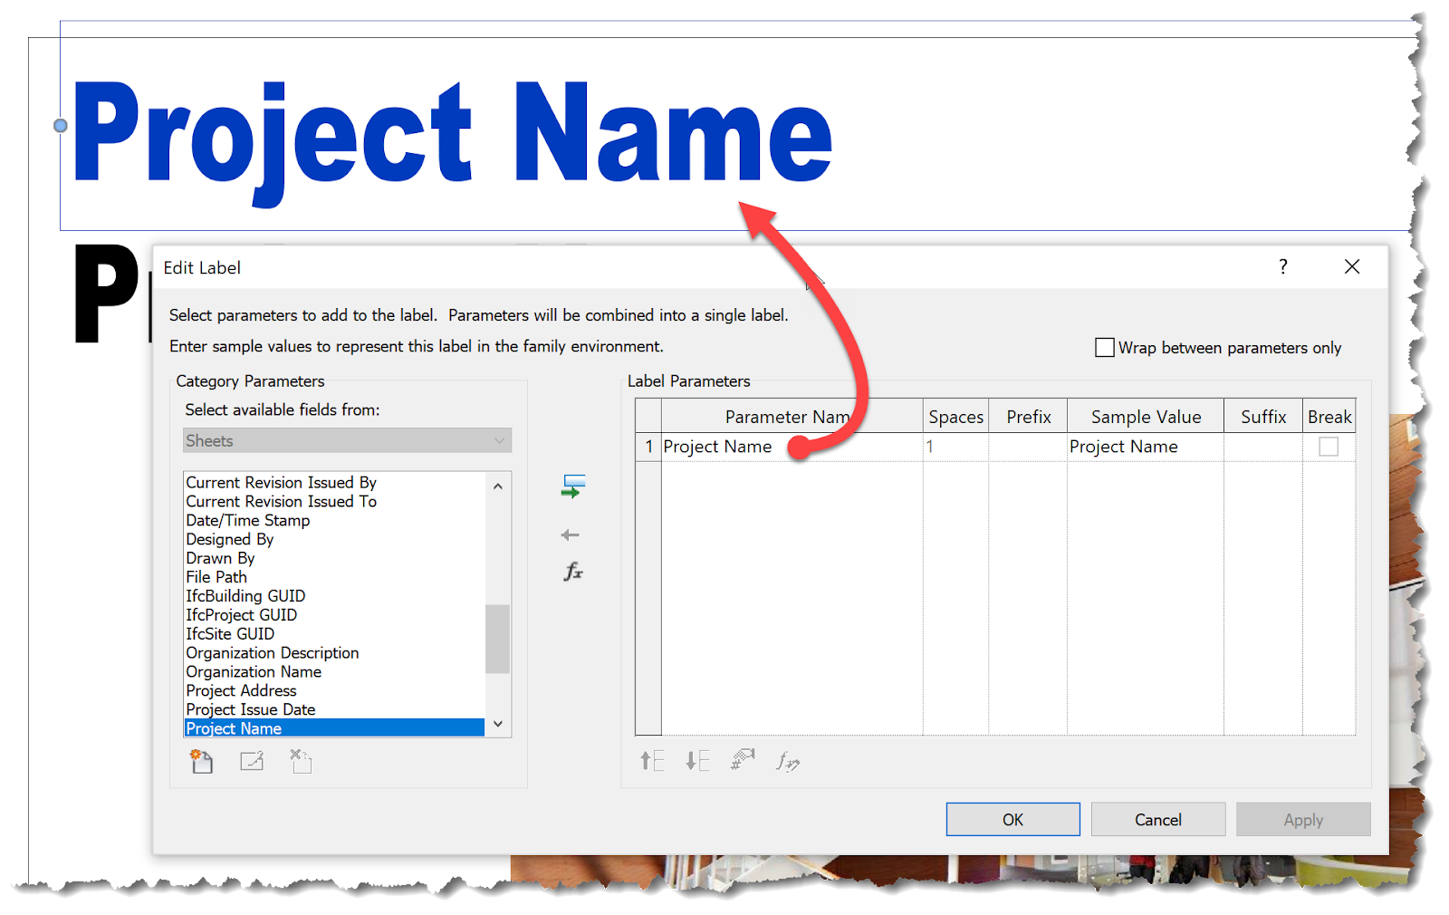
Task: Click the Spaces cell for Project Name
Action: pos(955,446)
